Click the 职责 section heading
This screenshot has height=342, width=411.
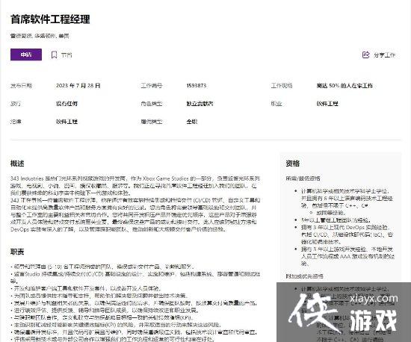coord(17,252)
